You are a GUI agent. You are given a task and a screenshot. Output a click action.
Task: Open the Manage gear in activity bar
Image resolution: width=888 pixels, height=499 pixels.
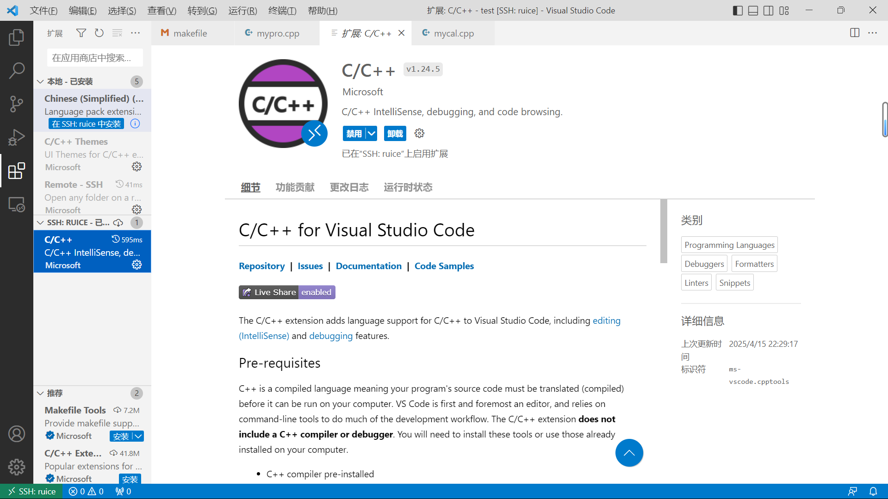coord(17,467)
